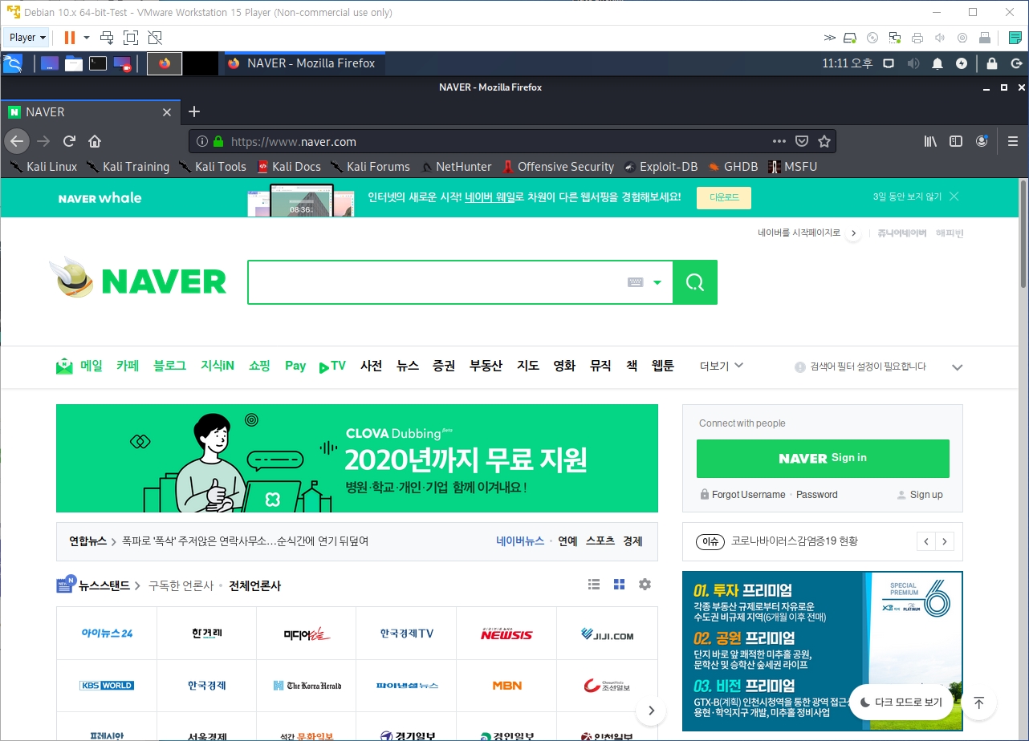The width and height of the screenshot is (1029, 741).
Task: Open the 지도 menu item
Action: coord(527,366)
